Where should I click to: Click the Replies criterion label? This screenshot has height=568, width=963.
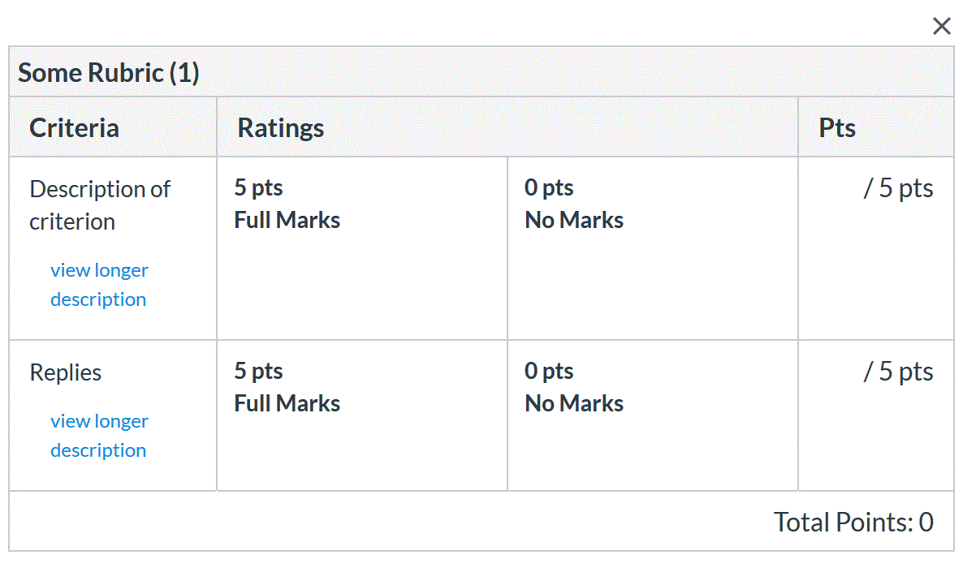tap(66, 372)
